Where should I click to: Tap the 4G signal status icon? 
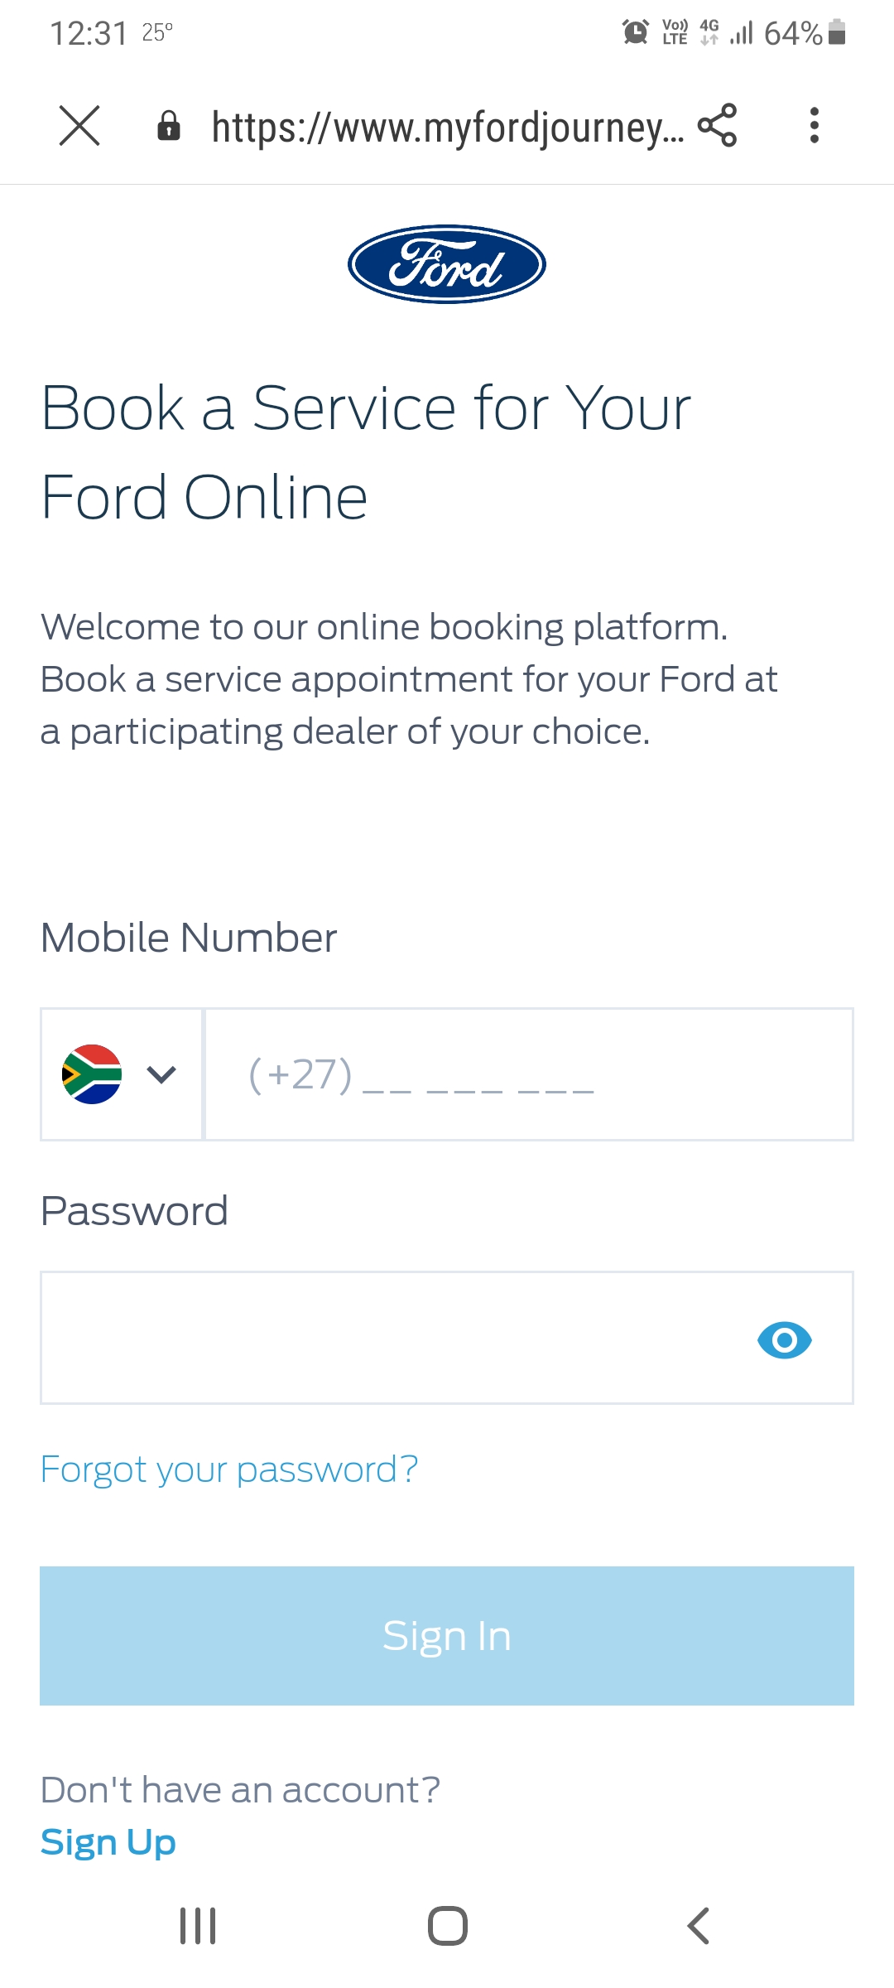[x=709, y=32]
